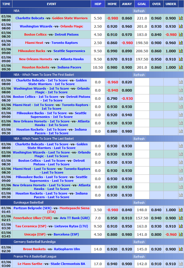This screenshot has width=184, height=268.
Task: Click grey chart icon for Charlotte Bobcats 1st To Score
Action: [181, 82]
